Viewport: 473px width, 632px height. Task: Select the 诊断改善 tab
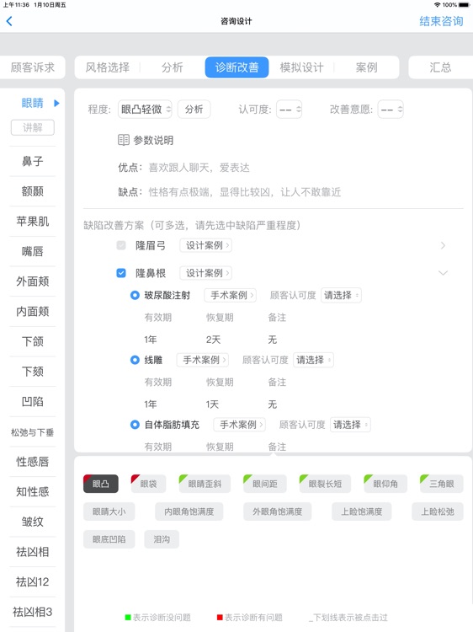(236, 67)
